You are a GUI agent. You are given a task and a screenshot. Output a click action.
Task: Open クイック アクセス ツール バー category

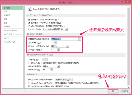pyautogui.click(x=13, y=34)
